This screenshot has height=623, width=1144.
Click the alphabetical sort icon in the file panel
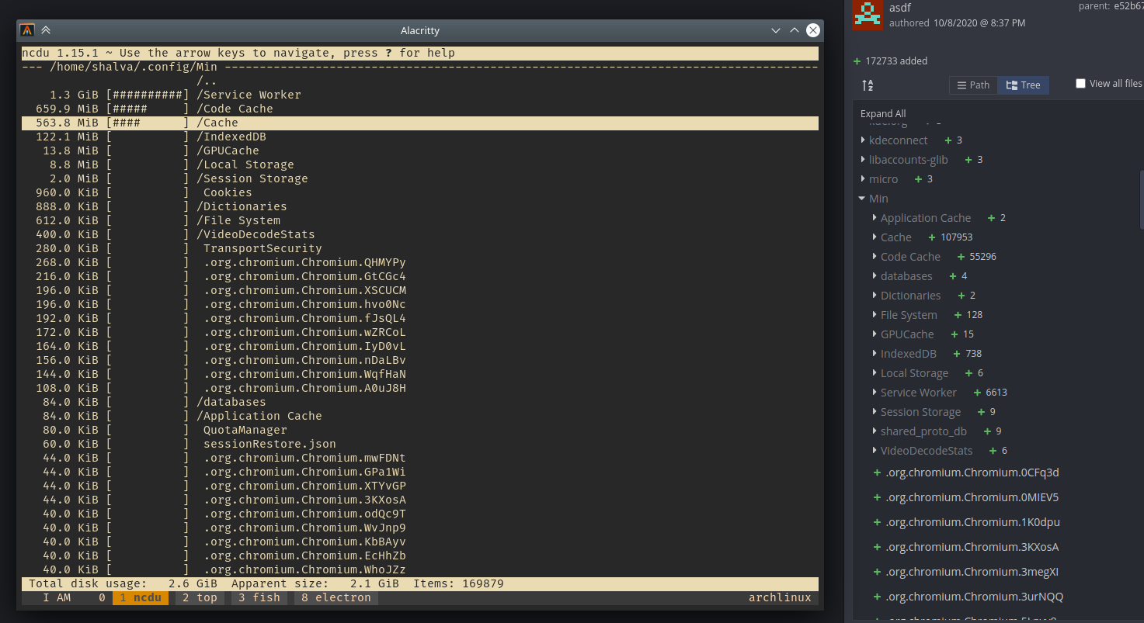click(867, 85)
